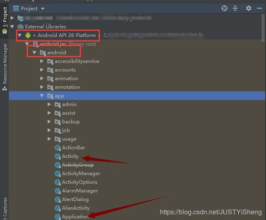The width and height of the screenshot is (266, 220).
Task: Select the 'accessibilityservice' row text
Action: point(77,61)
